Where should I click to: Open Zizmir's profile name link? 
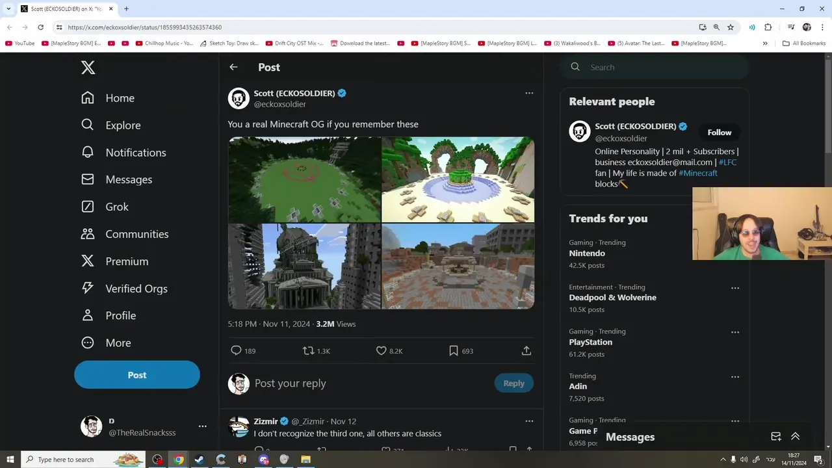pos(266,421)
